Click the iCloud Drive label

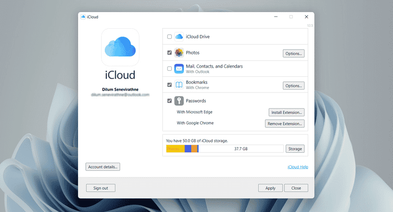pyautogui.click(x=198, y=37)
